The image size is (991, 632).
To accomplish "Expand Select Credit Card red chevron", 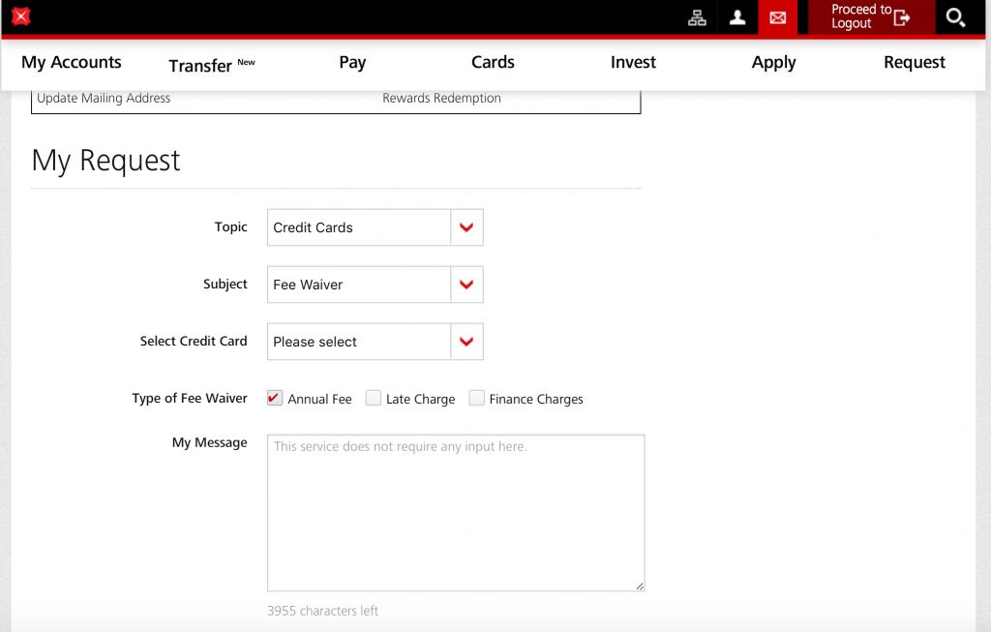I will [x=466, y=342].
